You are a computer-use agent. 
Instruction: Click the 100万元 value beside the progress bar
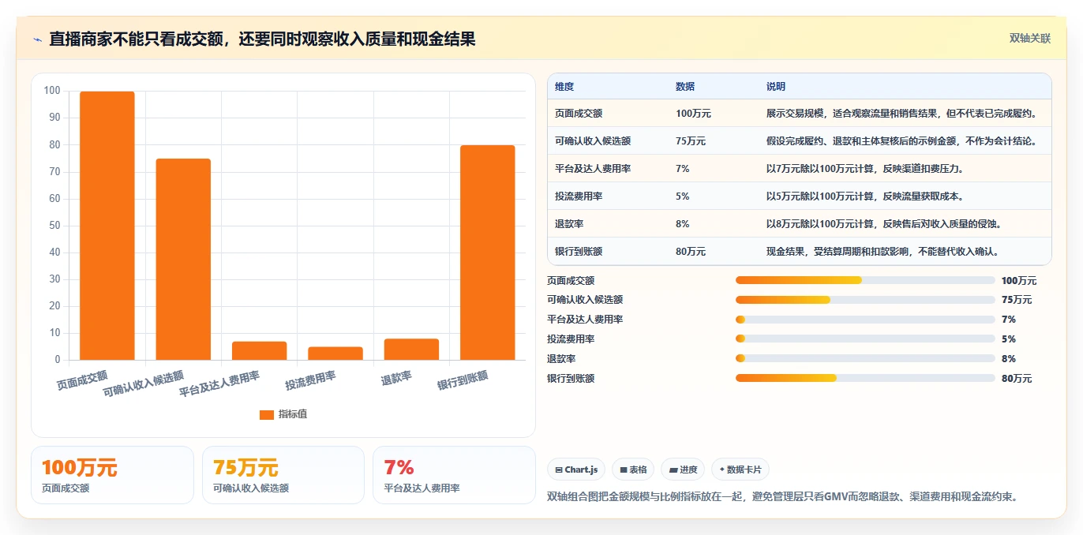coord(1019,281)
